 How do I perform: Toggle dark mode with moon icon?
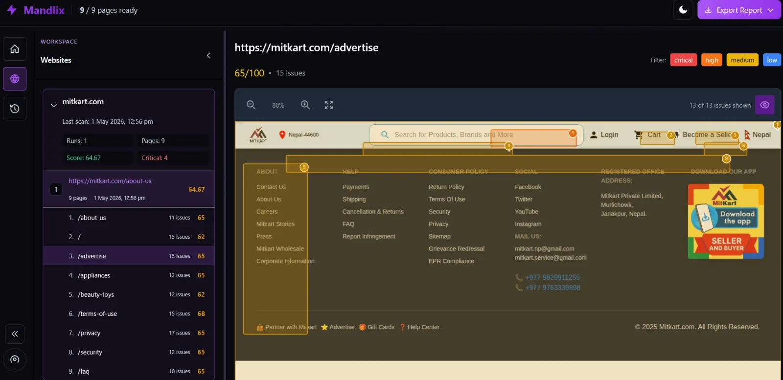[x=683, y=10]
